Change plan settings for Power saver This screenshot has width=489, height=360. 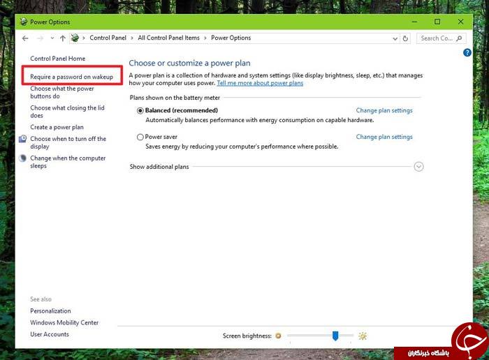tap(384, 137)
